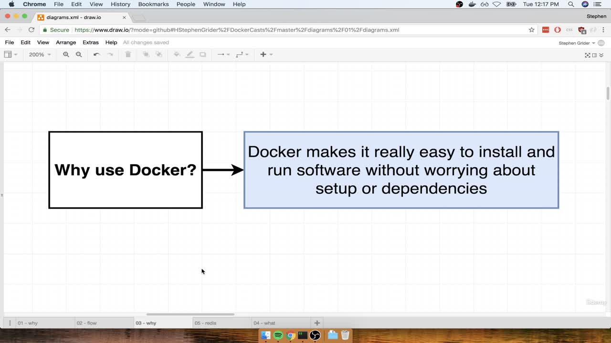
Task: Click the Opera-style red O extension icon
Action: (x=558, y=30)
